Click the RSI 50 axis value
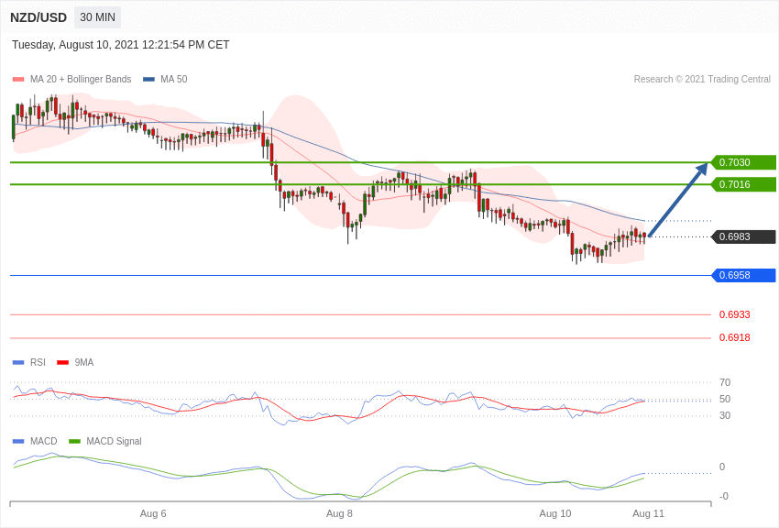Screen dimensions: 779x528 (x=725, y=399)
